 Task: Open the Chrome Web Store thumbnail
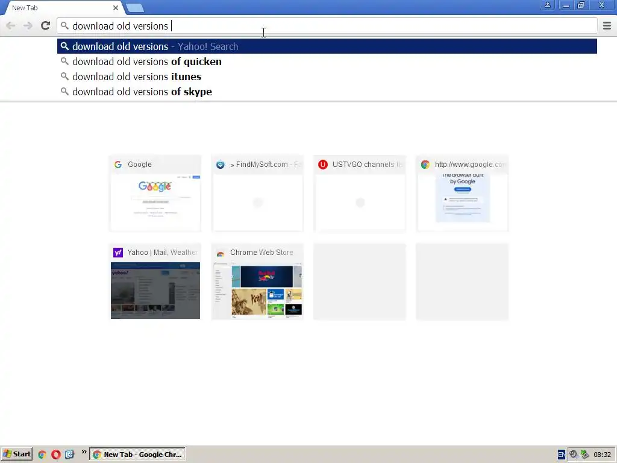(x=257, y=282)
